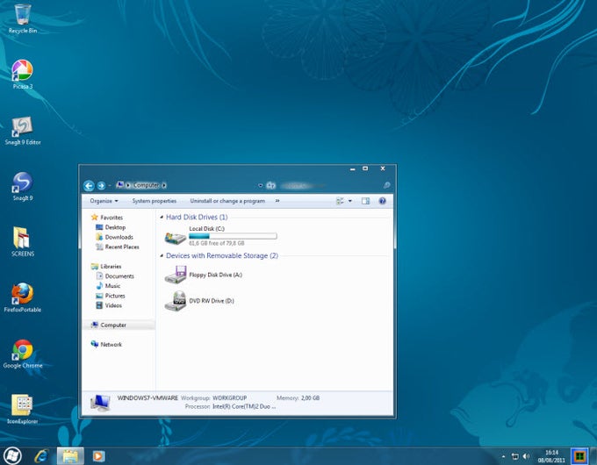Click the Computer breadcrumb segment

tap(147, 185)
